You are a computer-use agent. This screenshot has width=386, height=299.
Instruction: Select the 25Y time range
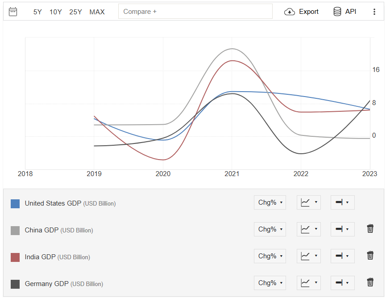pos(75,12)
